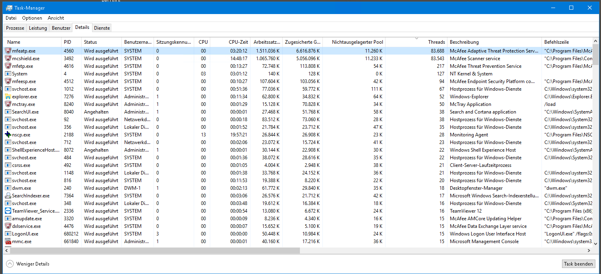Click the mctray.exe shield icon
The image size is (601, 274).
pyautogui.click(x=8, y=104)
